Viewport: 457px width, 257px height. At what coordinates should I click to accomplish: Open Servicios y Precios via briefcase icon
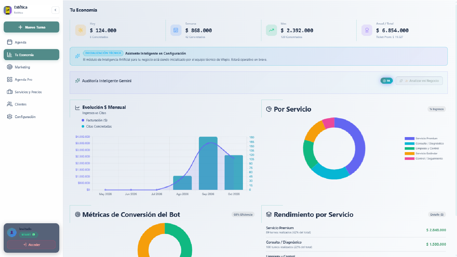(10, 92)
